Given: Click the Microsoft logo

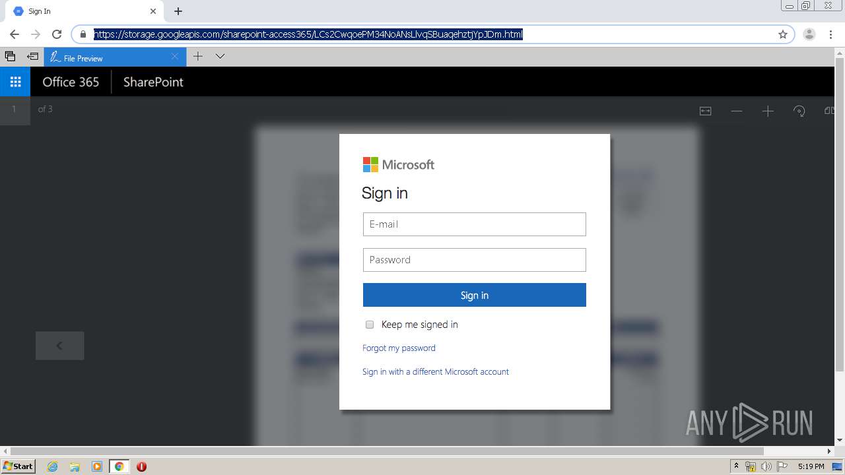Looking at the screenshot, I should click(x=399, y=164).
